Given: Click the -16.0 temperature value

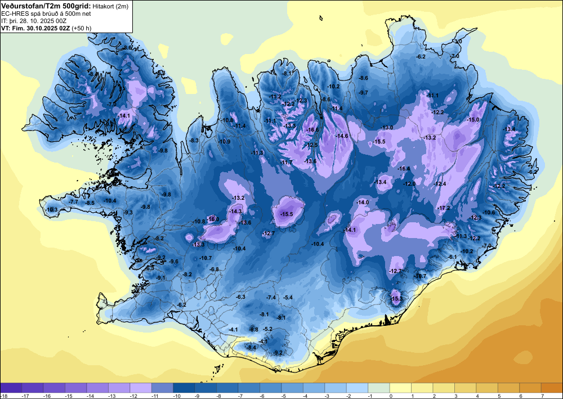Looking at the screenshot, I should tap(213, 219).
